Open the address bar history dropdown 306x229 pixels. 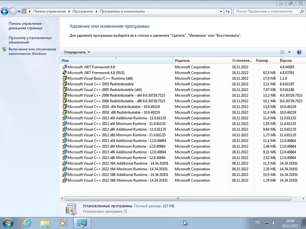pyautogui.click(x=221, y=11)
